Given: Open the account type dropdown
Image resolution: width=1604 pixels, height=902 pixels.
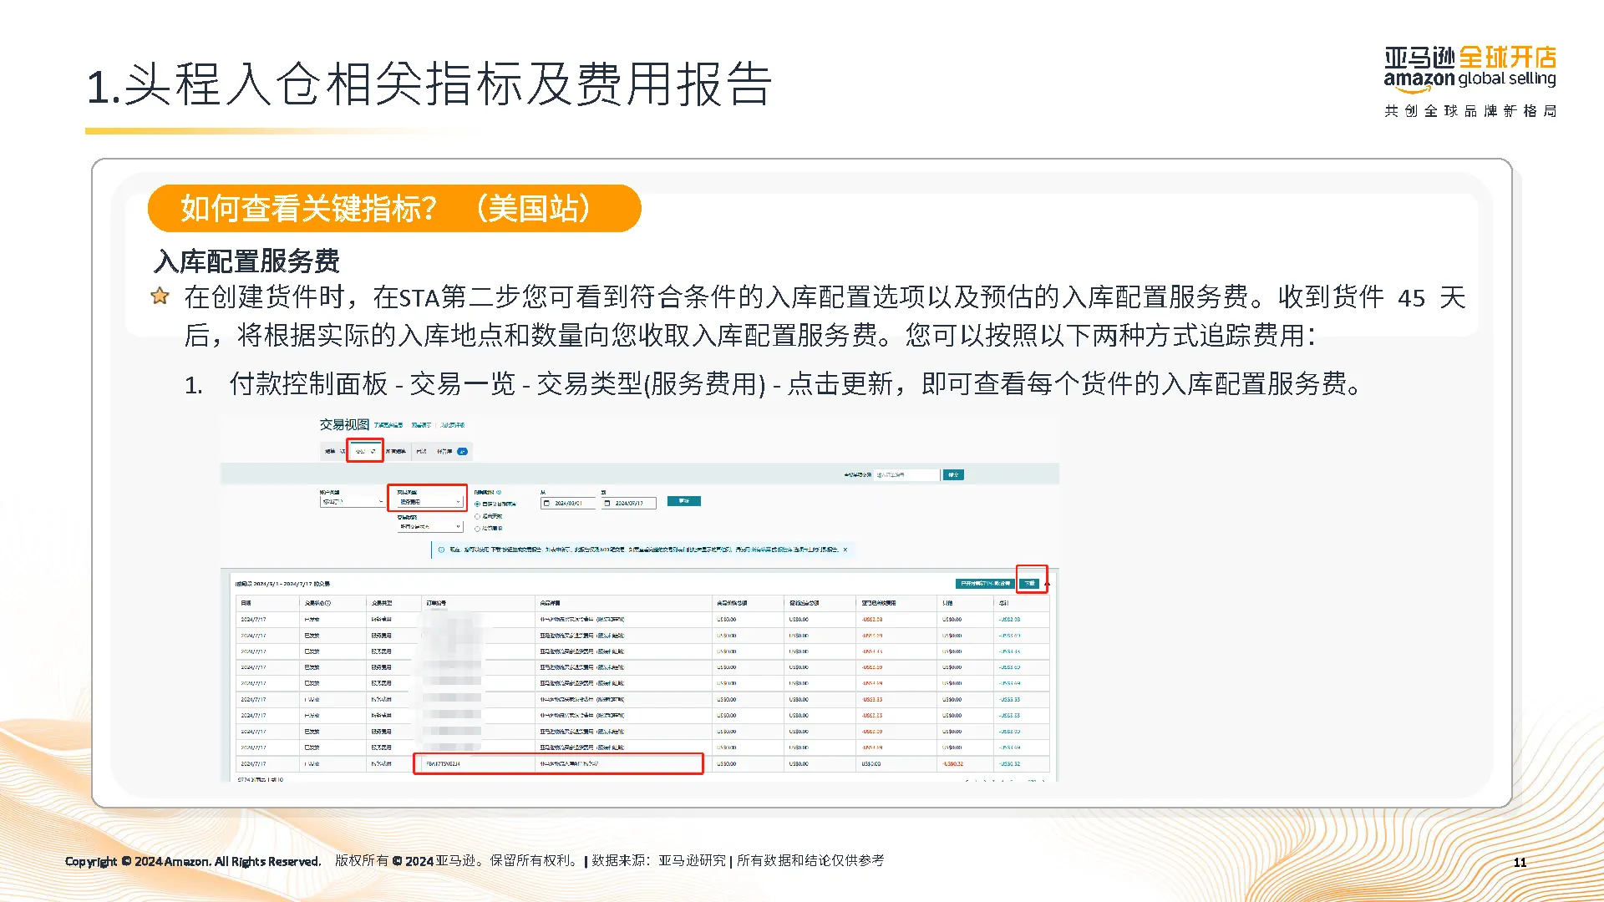Looking at the screenshot, I should [352, 502].
